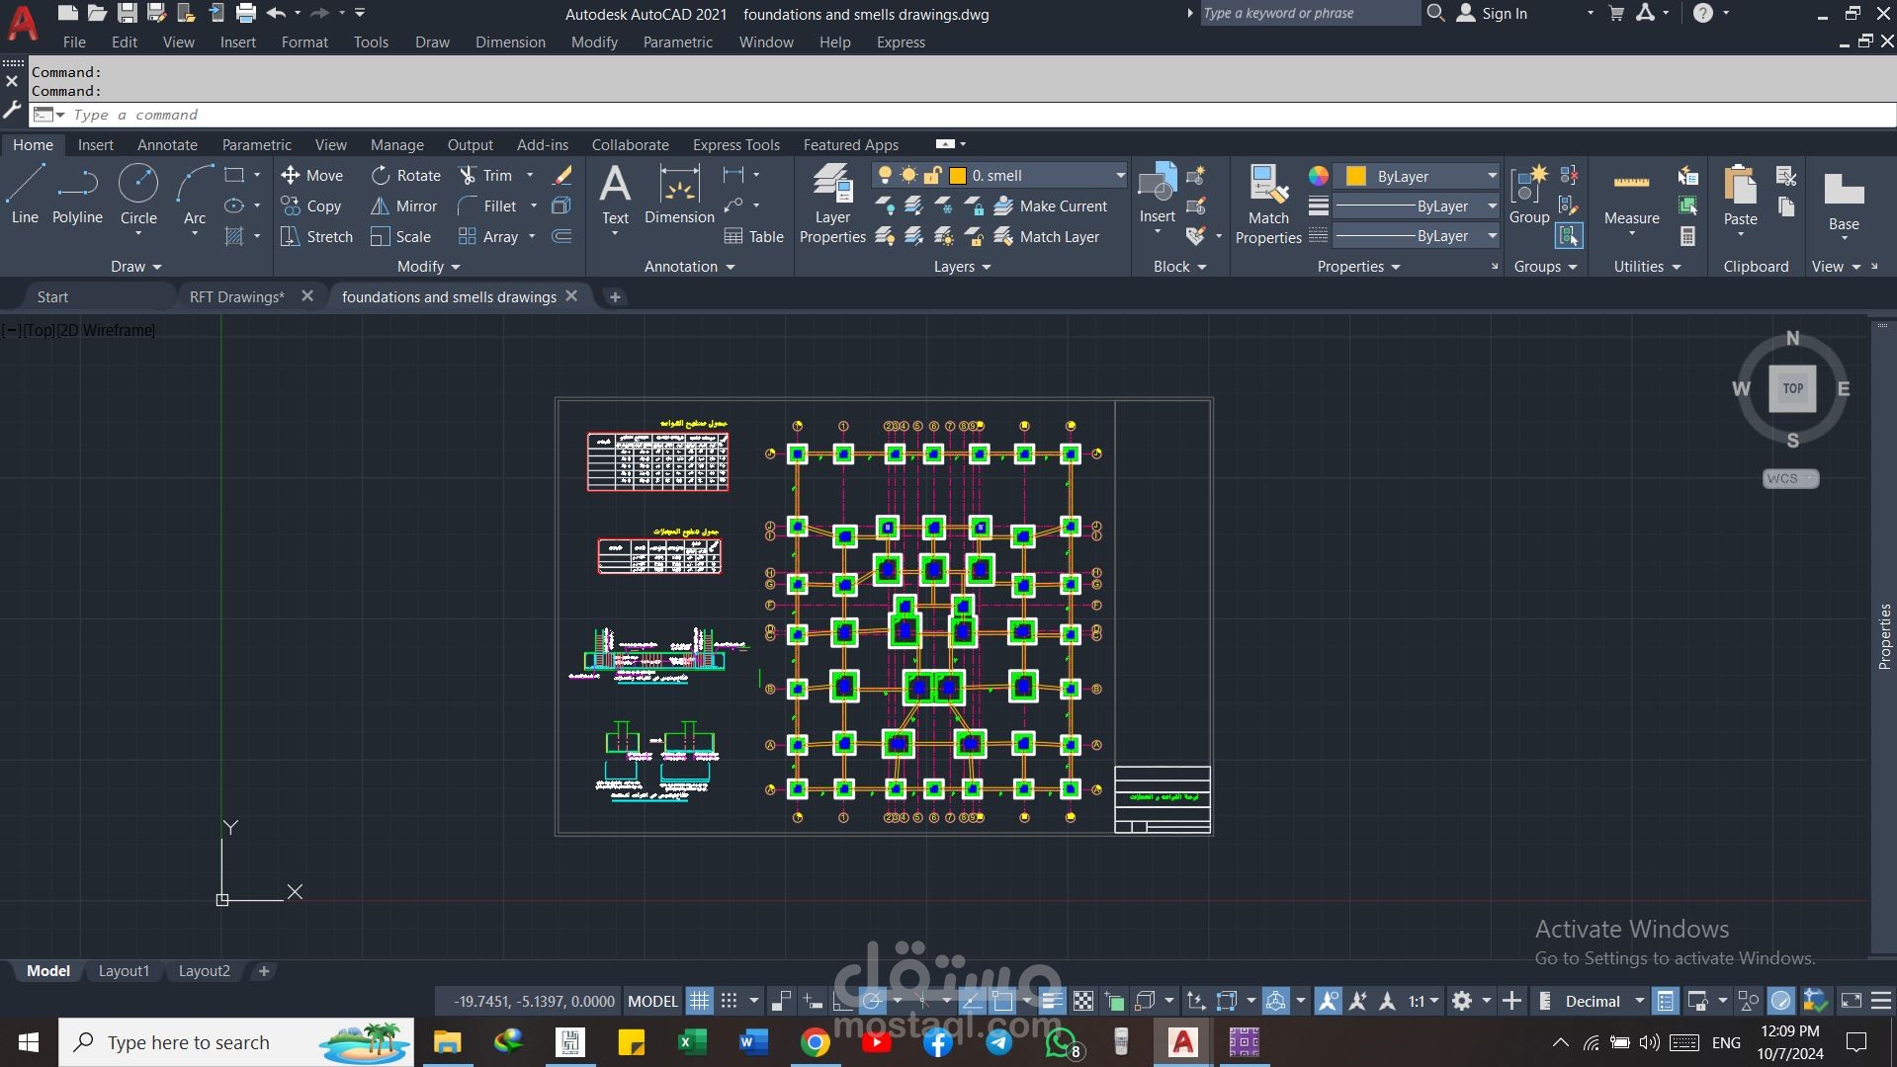Click the Match Properties tool

click(x=1268, y=205)
